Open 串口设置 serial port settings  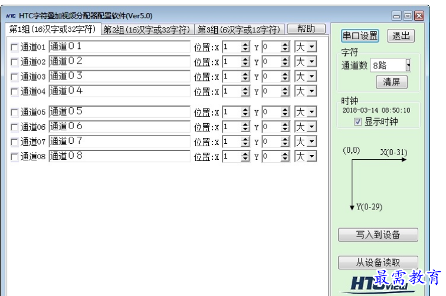click(360, 36)
